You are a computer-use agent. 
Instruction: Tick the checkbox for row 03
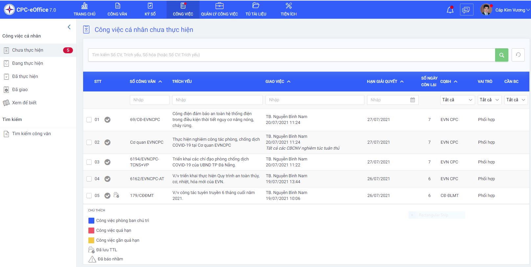click(89, 162)
